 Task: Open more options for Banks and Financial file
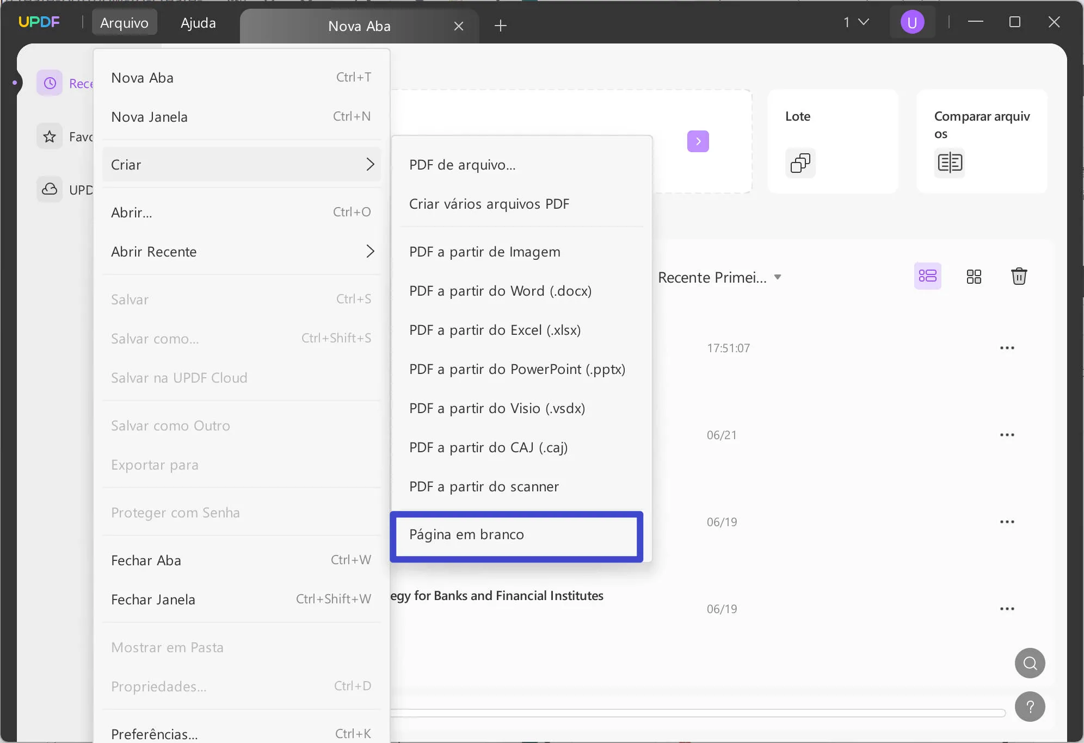tap(1007, 609)
